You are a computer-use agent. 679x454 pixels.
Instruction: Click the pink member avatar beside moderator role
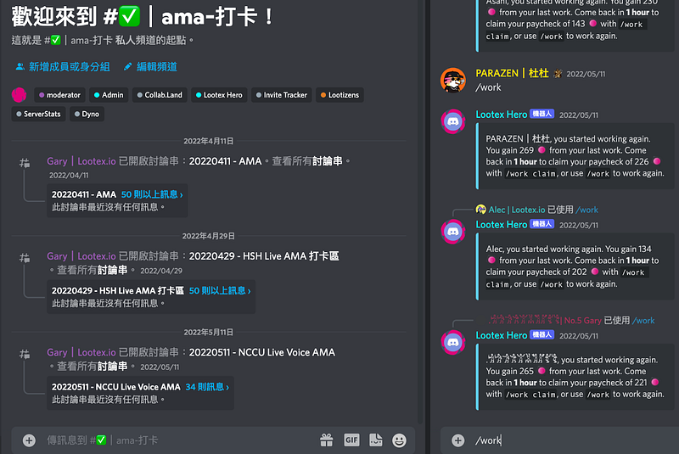(19, 95)
